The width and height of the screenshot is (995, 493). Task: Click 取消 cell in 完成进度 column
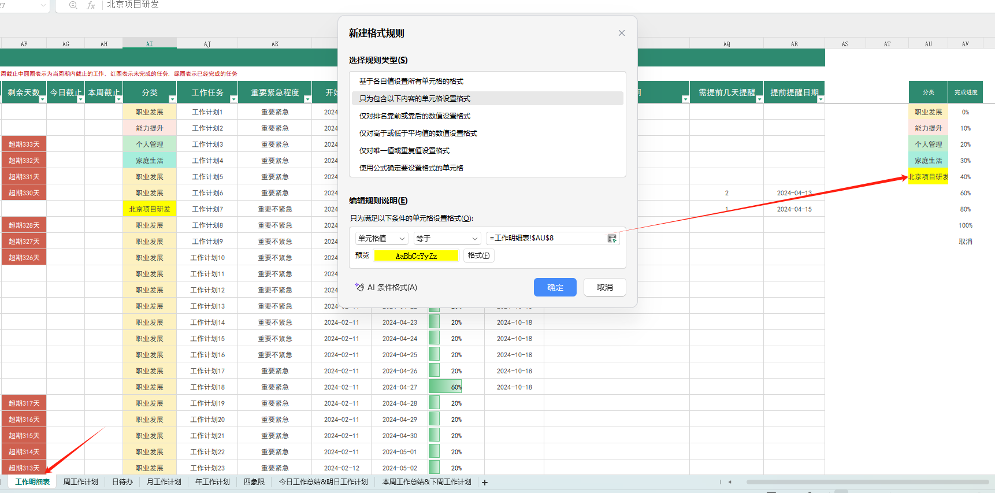point(966,242)
